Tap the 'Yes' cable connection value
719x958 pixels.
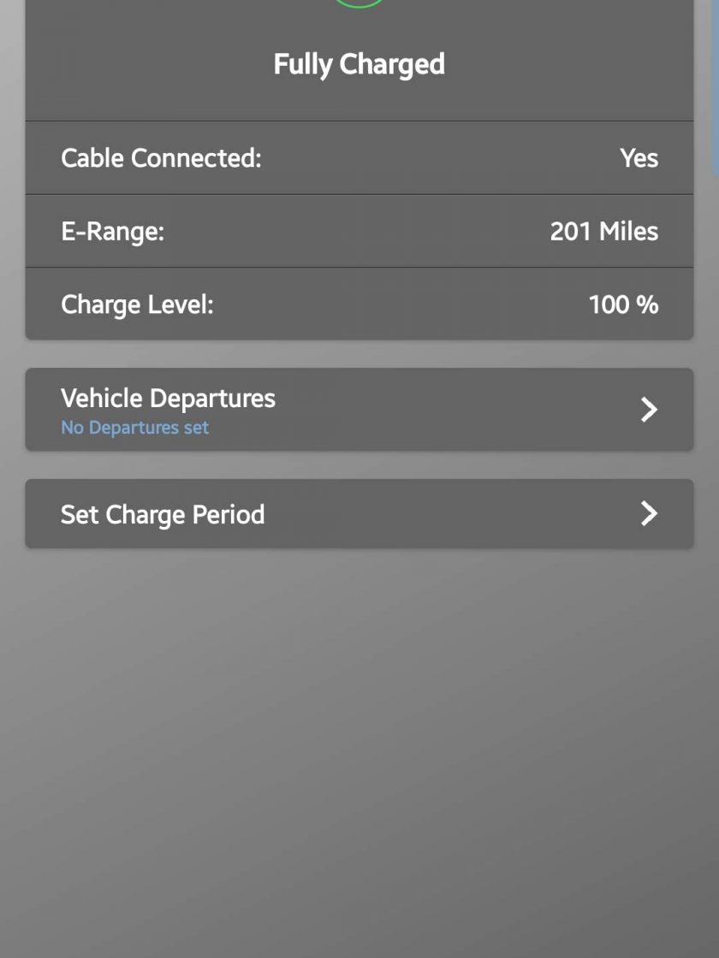639,158
